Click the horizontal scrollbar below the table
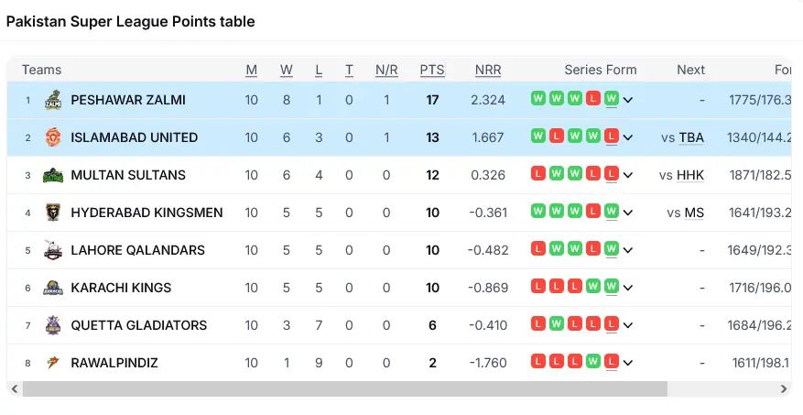The width and height of the screenshot is (803, 415). [344, 389]
